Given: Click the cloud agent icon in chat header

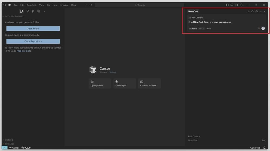Looking at the screenshot, I should pyautogui.click(x=253, y=11).
